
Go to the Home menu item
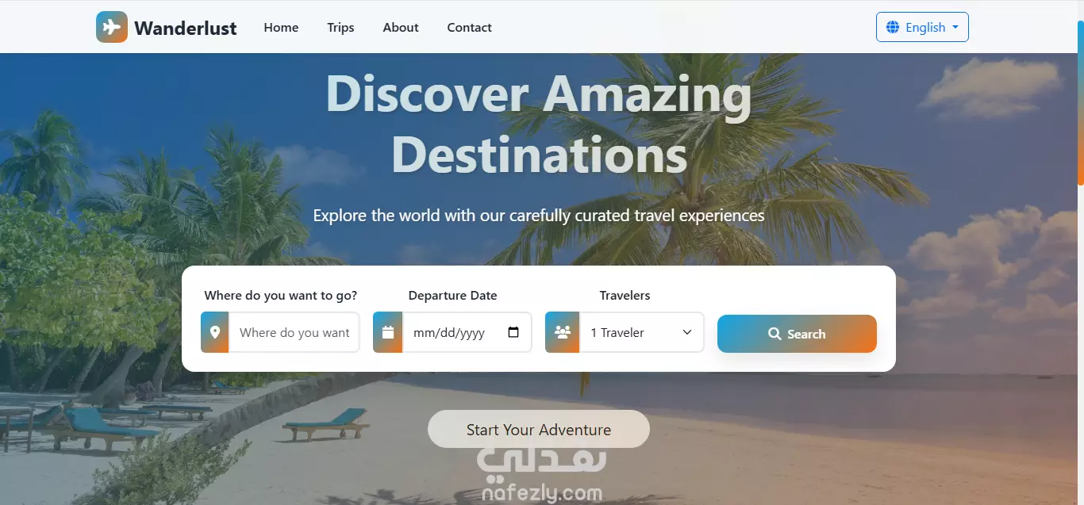[281, 27]
